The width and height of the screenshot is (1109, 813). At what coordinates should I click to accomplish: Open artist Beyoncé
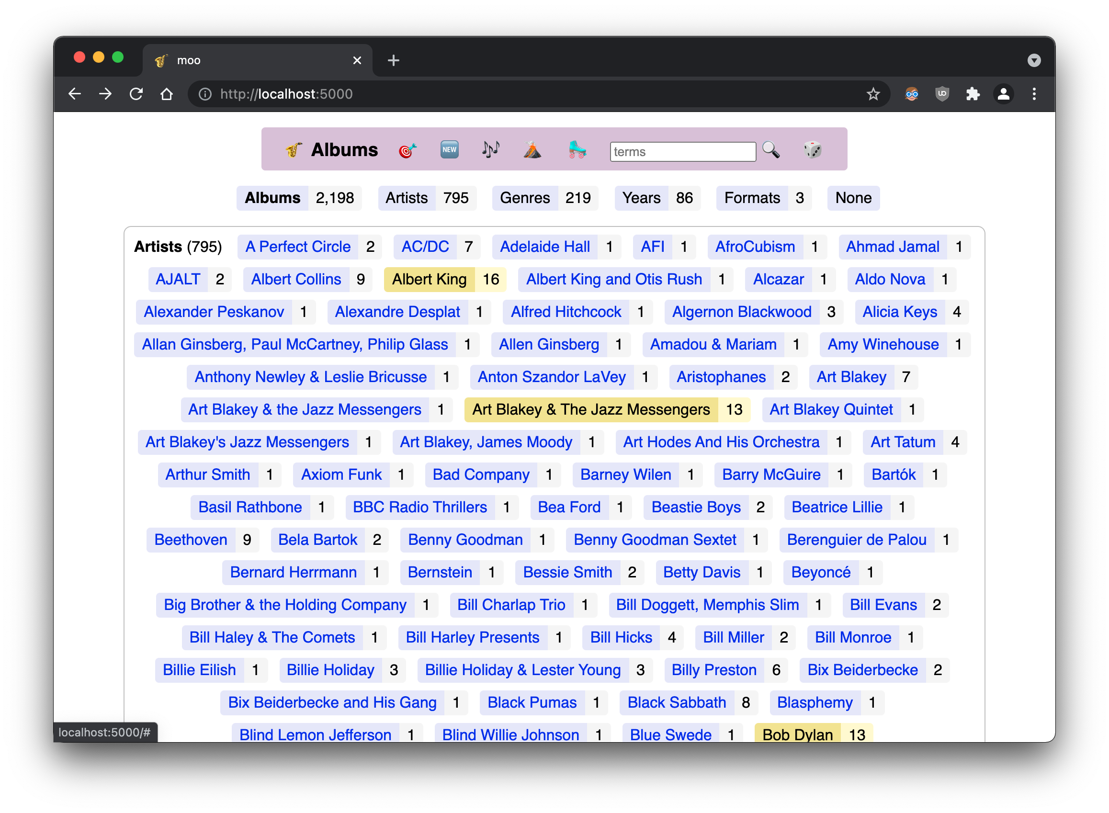coord(821,572)
